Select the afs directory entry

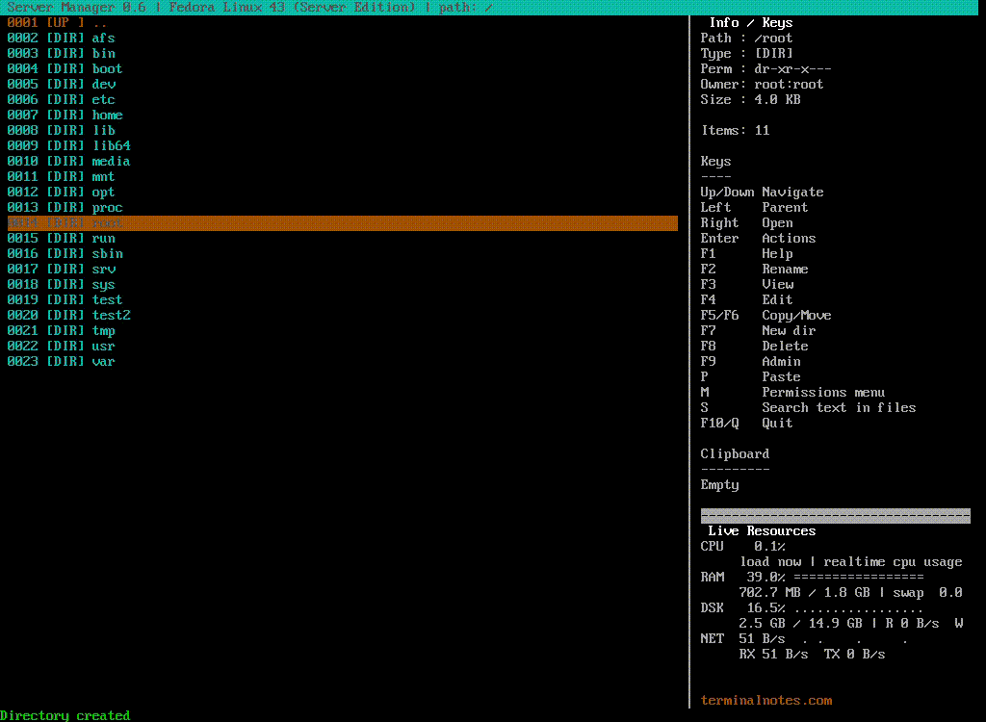pos(103,39)
